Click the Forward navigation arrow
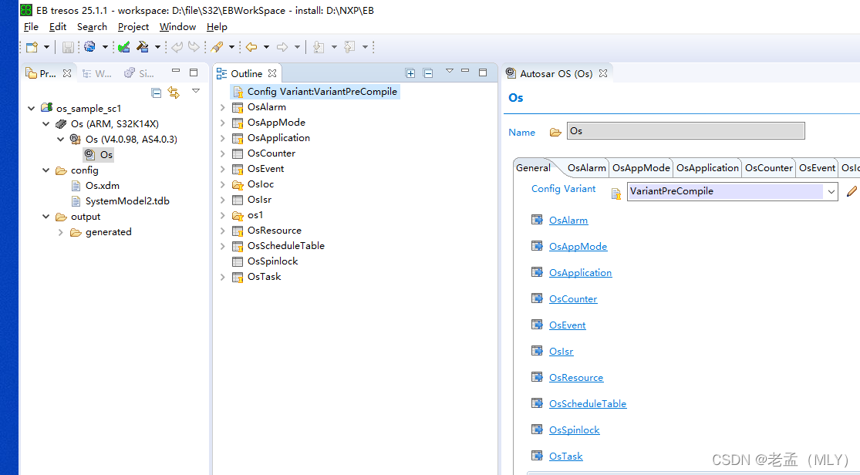860x475 pixels. (x=282, y=47)
